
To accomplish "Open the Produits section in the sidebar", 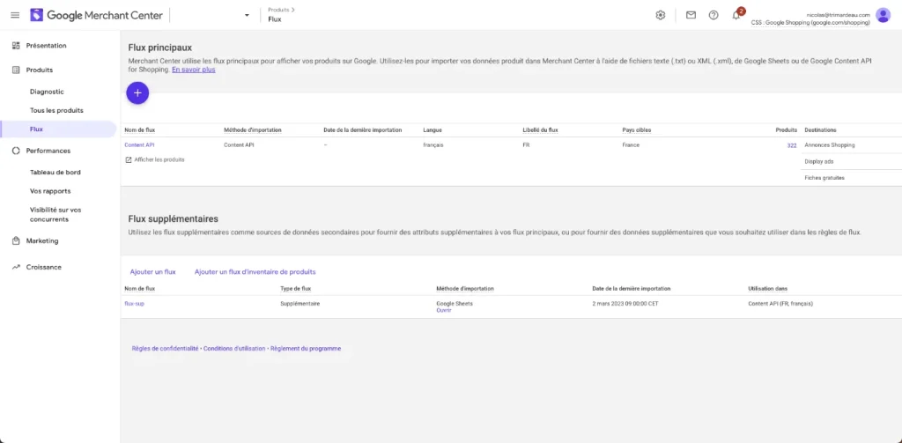I will [x=39, y=70].
